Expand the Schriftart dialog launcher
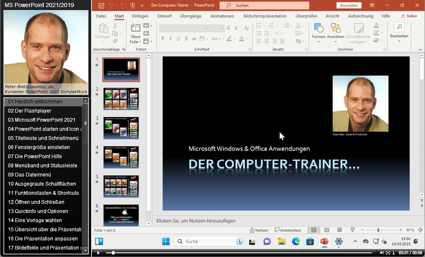425x257 pixels. (250, 49)
